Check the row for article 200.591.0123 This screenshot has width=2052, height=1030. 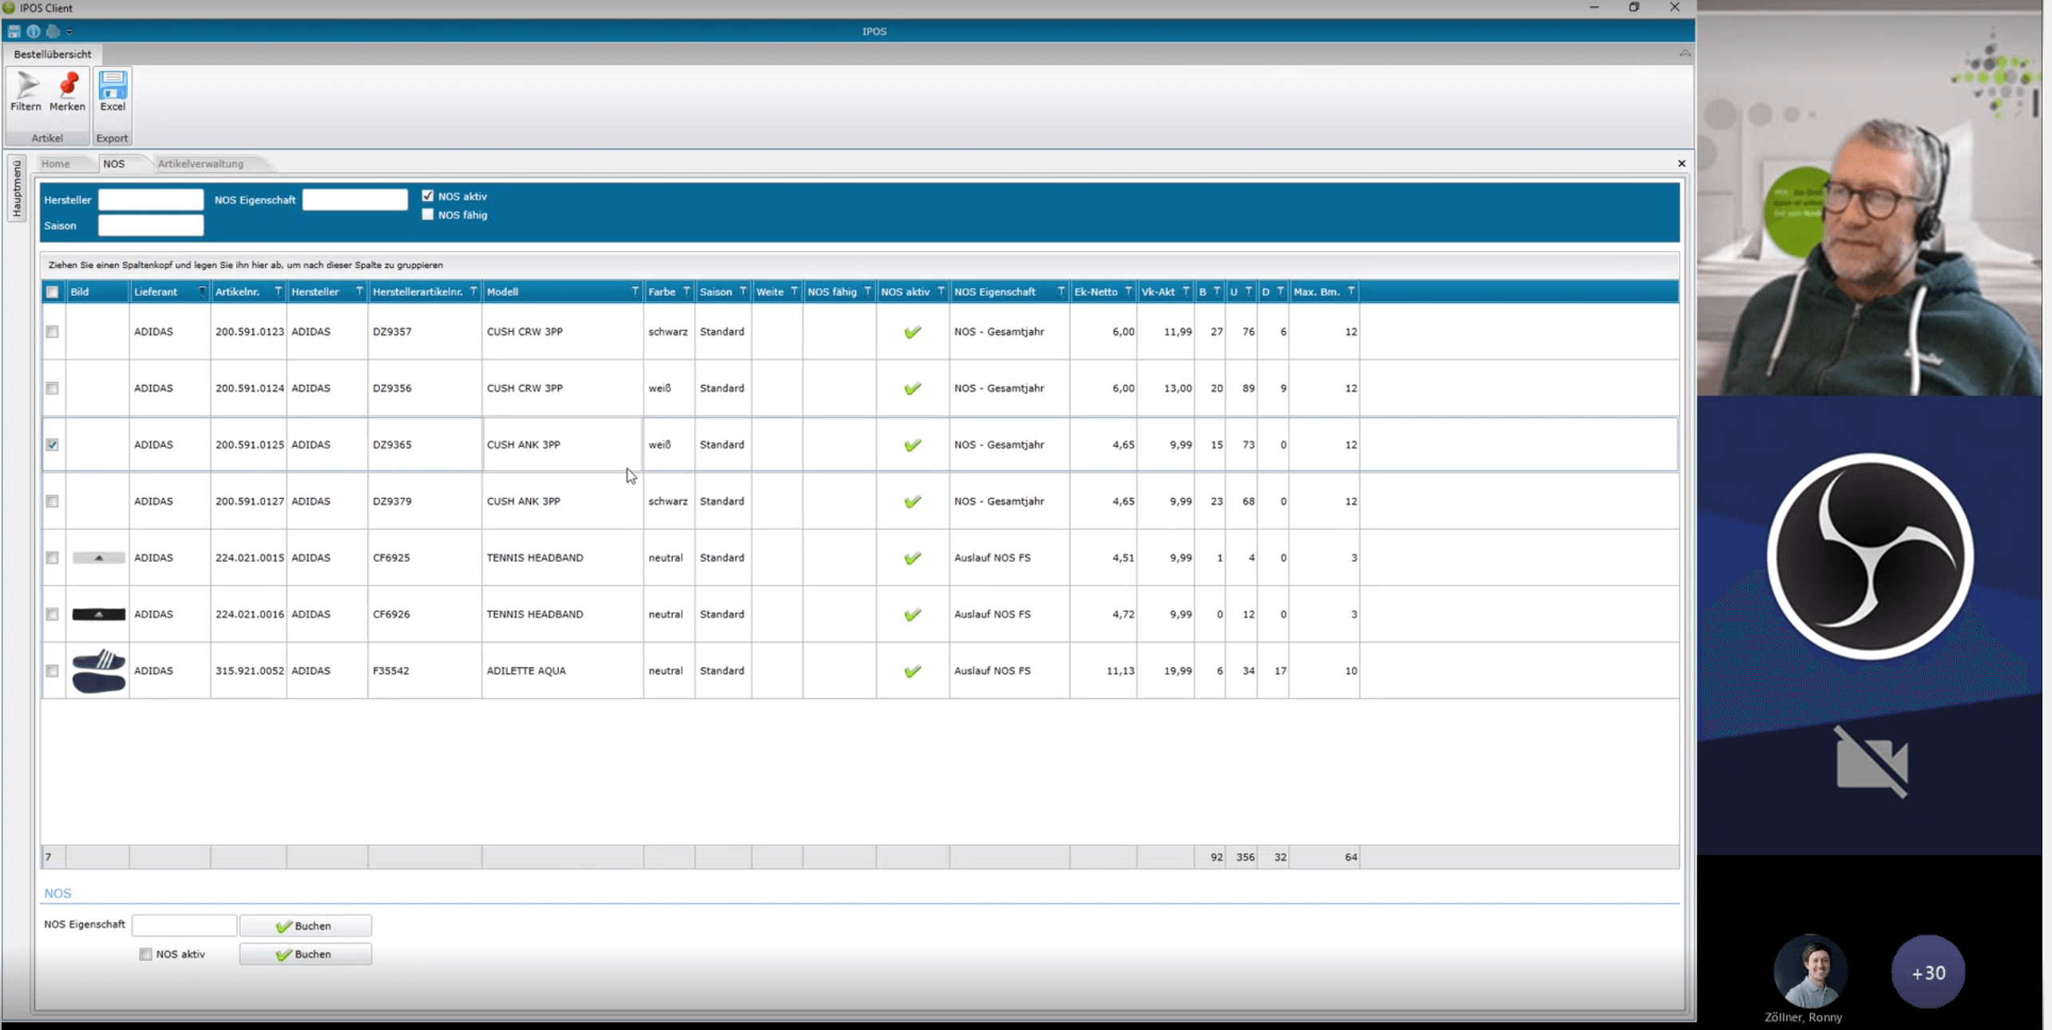click(53, 332)
